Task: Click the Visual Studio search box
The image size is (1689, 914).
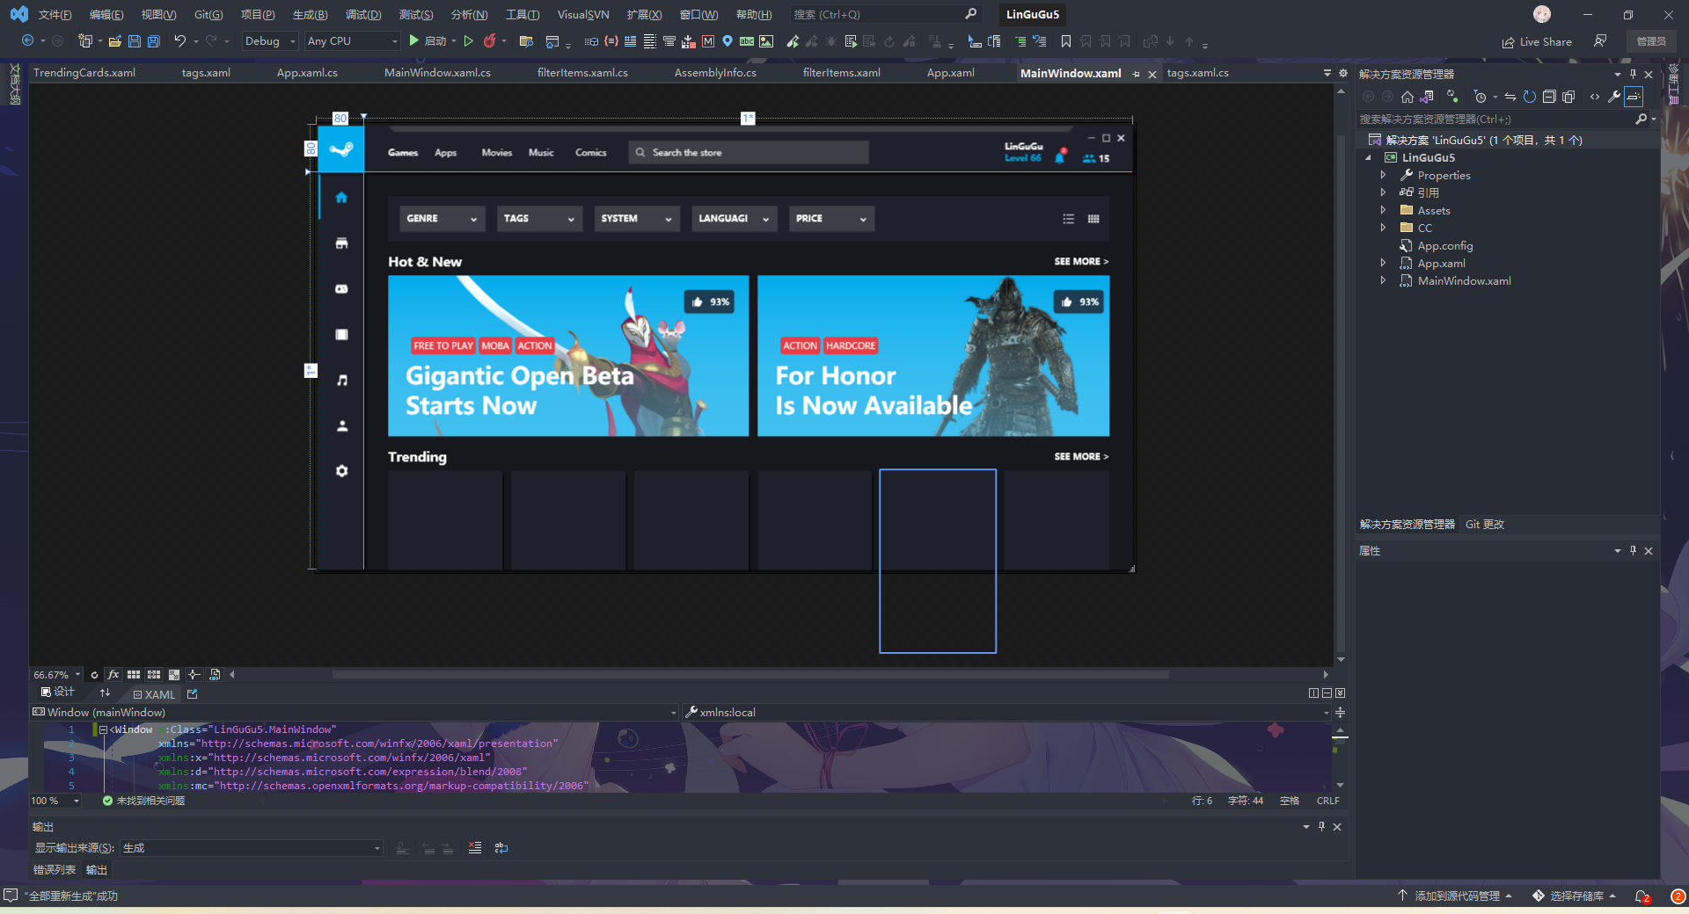Action: coord(884,15)
